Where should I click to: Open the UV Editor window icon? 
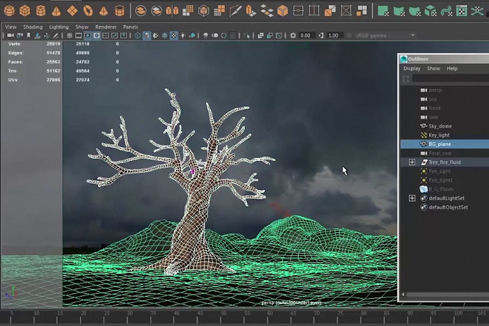pyautogui.click(x=462, y=11)
